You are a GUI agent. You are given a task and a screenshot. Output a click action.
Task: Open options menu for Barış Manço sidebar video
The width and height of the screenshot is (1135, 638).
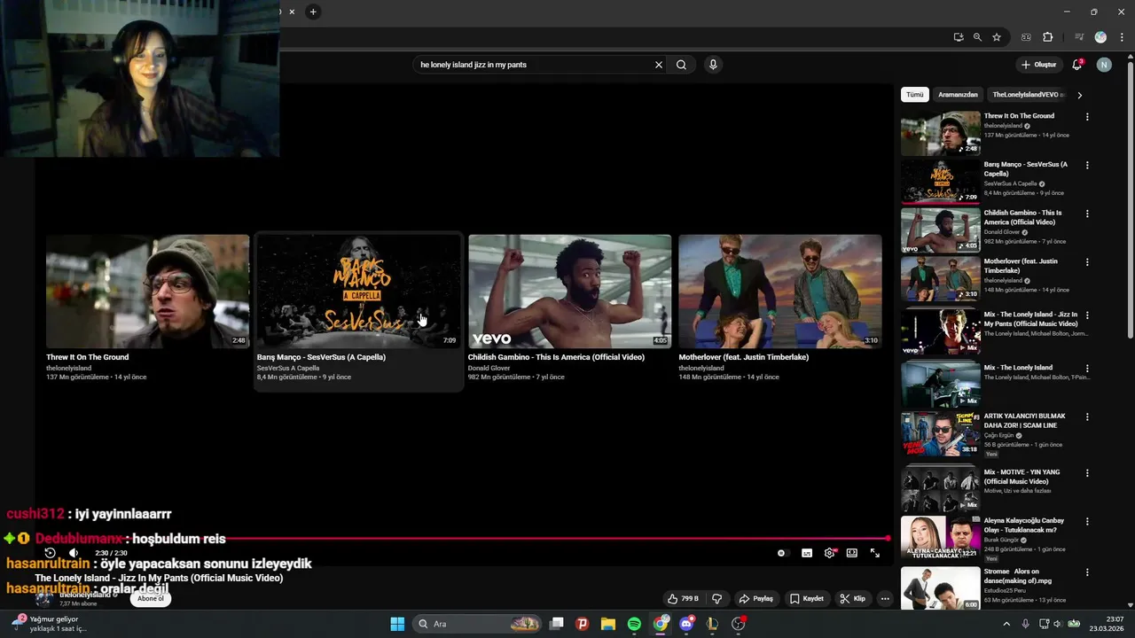[1087, 166]
